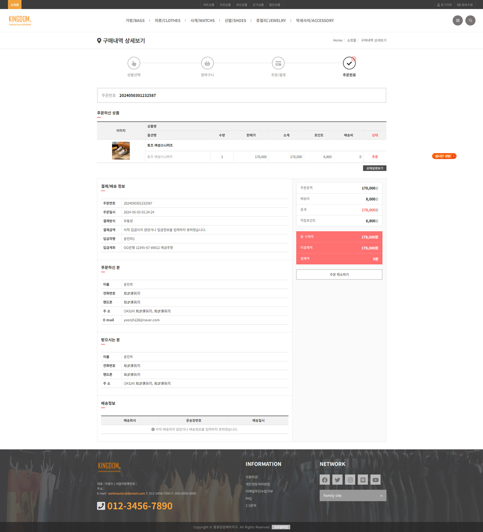The image size is (483, 532).
Task: Select the 장바구니 basket step icon
Action: [x=207, y=63]
